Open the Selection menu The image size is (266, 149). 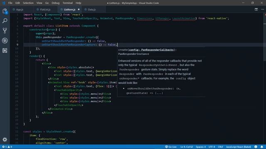tap(28, 3)
